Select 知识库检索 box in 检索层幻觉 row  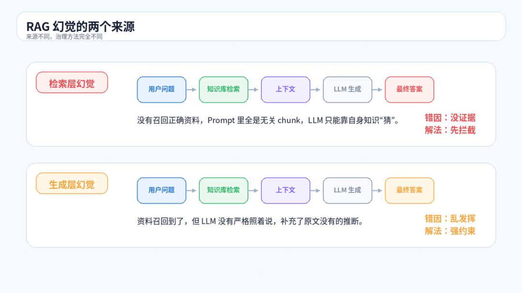click(x=223, y=90)
